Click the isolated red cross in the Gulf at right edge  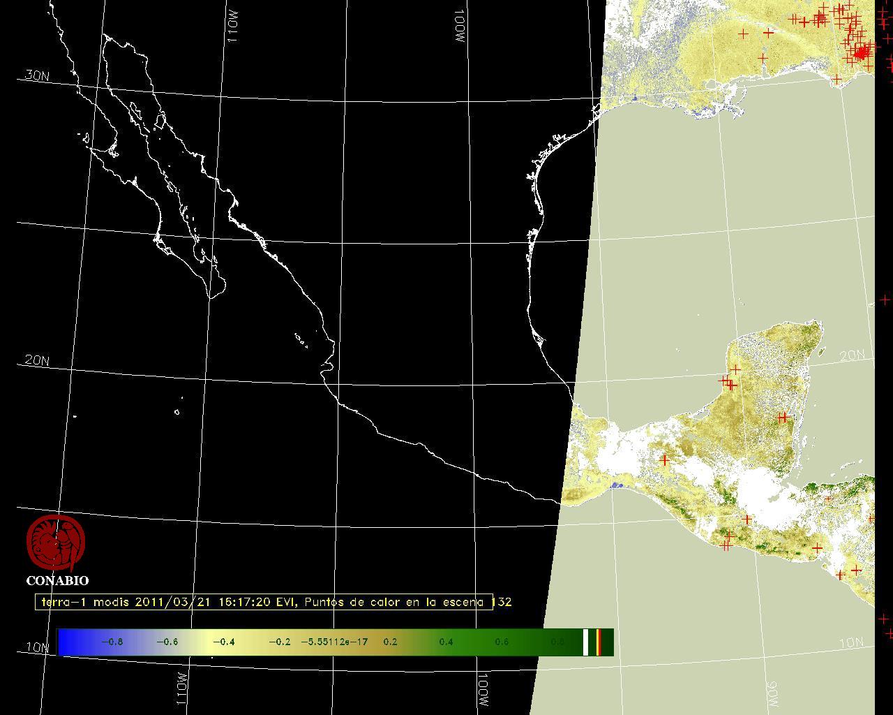[x=885, y=300]
